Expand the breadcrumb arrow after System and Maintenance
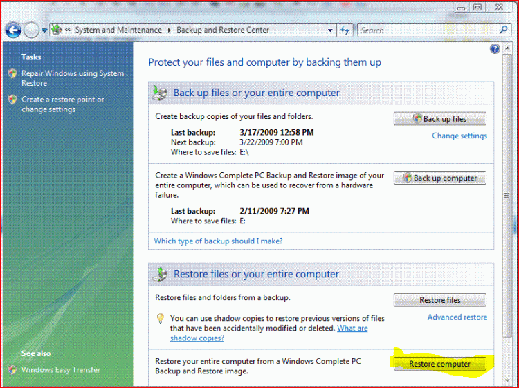 (x=169, y=30)
